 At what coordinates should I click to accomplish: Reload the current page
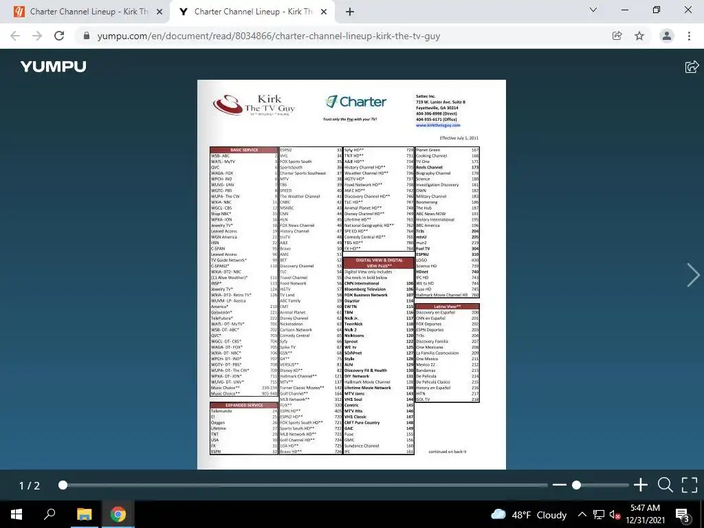pos(59,36)
